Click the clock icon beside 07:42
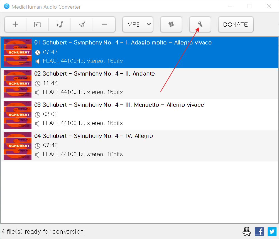This screenshot has width=279, height=239. pyautogui.click(x=38, y=146)
